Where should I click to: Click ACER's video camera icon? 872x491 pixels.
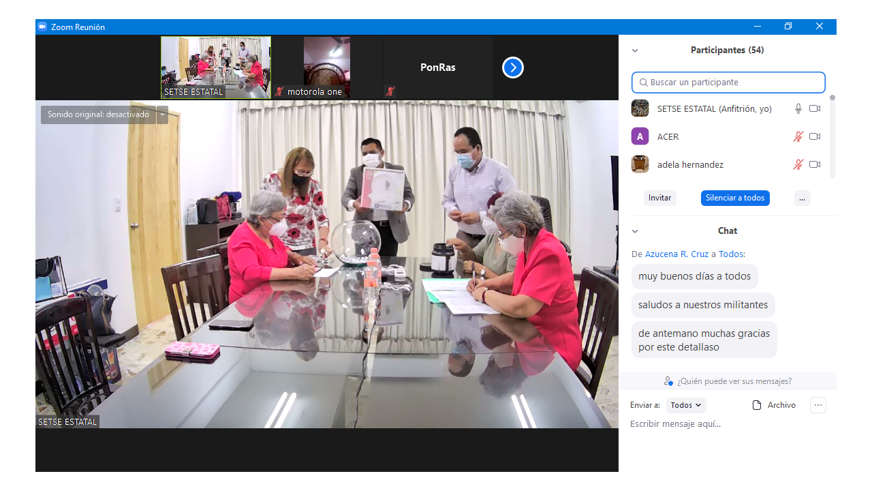click(x=815, y=136)
